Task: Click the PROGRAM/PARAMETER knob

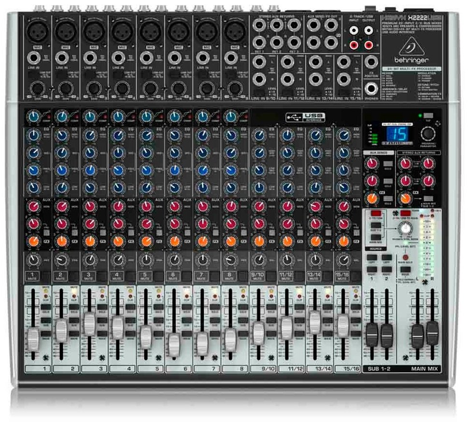Action: pyautogui.click(x=428, y=133)
